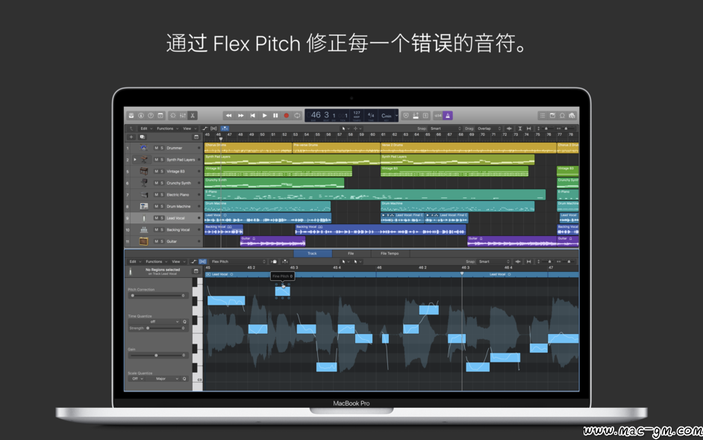Open the Major scale dropdown
This screenshot has height=440, width=703.
(163, 379)
